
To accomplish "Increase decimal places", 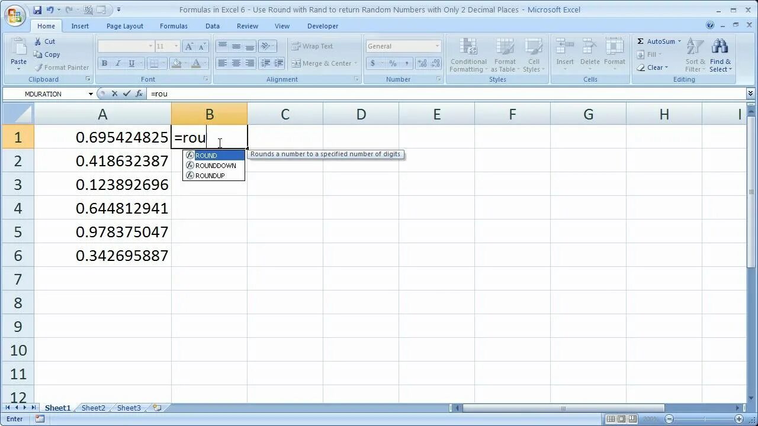I will pos(422,63).
